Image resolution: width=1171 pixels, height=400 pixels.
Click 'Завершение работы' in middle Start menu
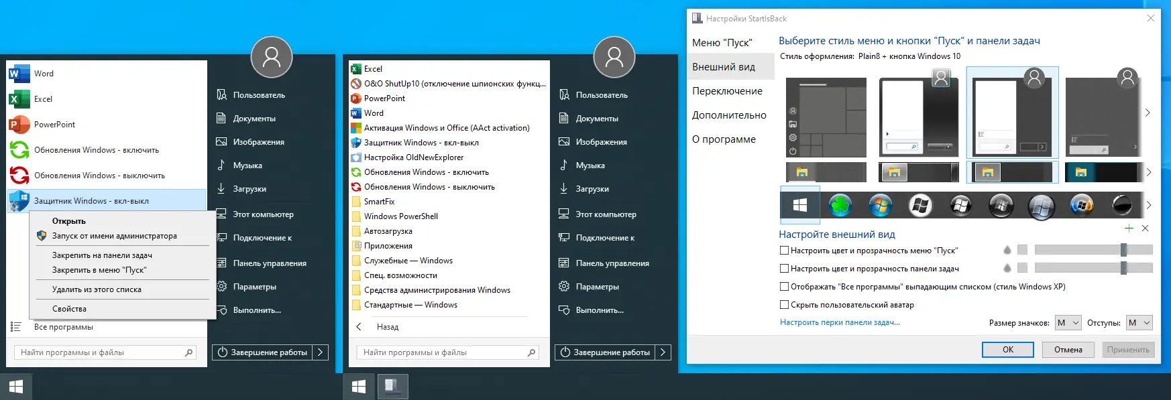pos(605,352)
